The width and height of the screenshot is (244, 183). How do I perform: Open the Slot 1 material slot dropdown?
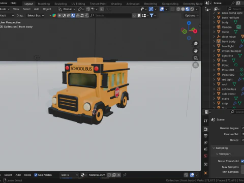point(70,175)
